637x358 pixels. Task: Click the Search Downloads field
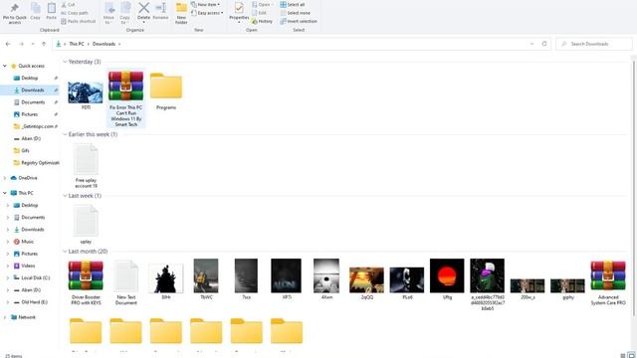(x=594, y=44)
